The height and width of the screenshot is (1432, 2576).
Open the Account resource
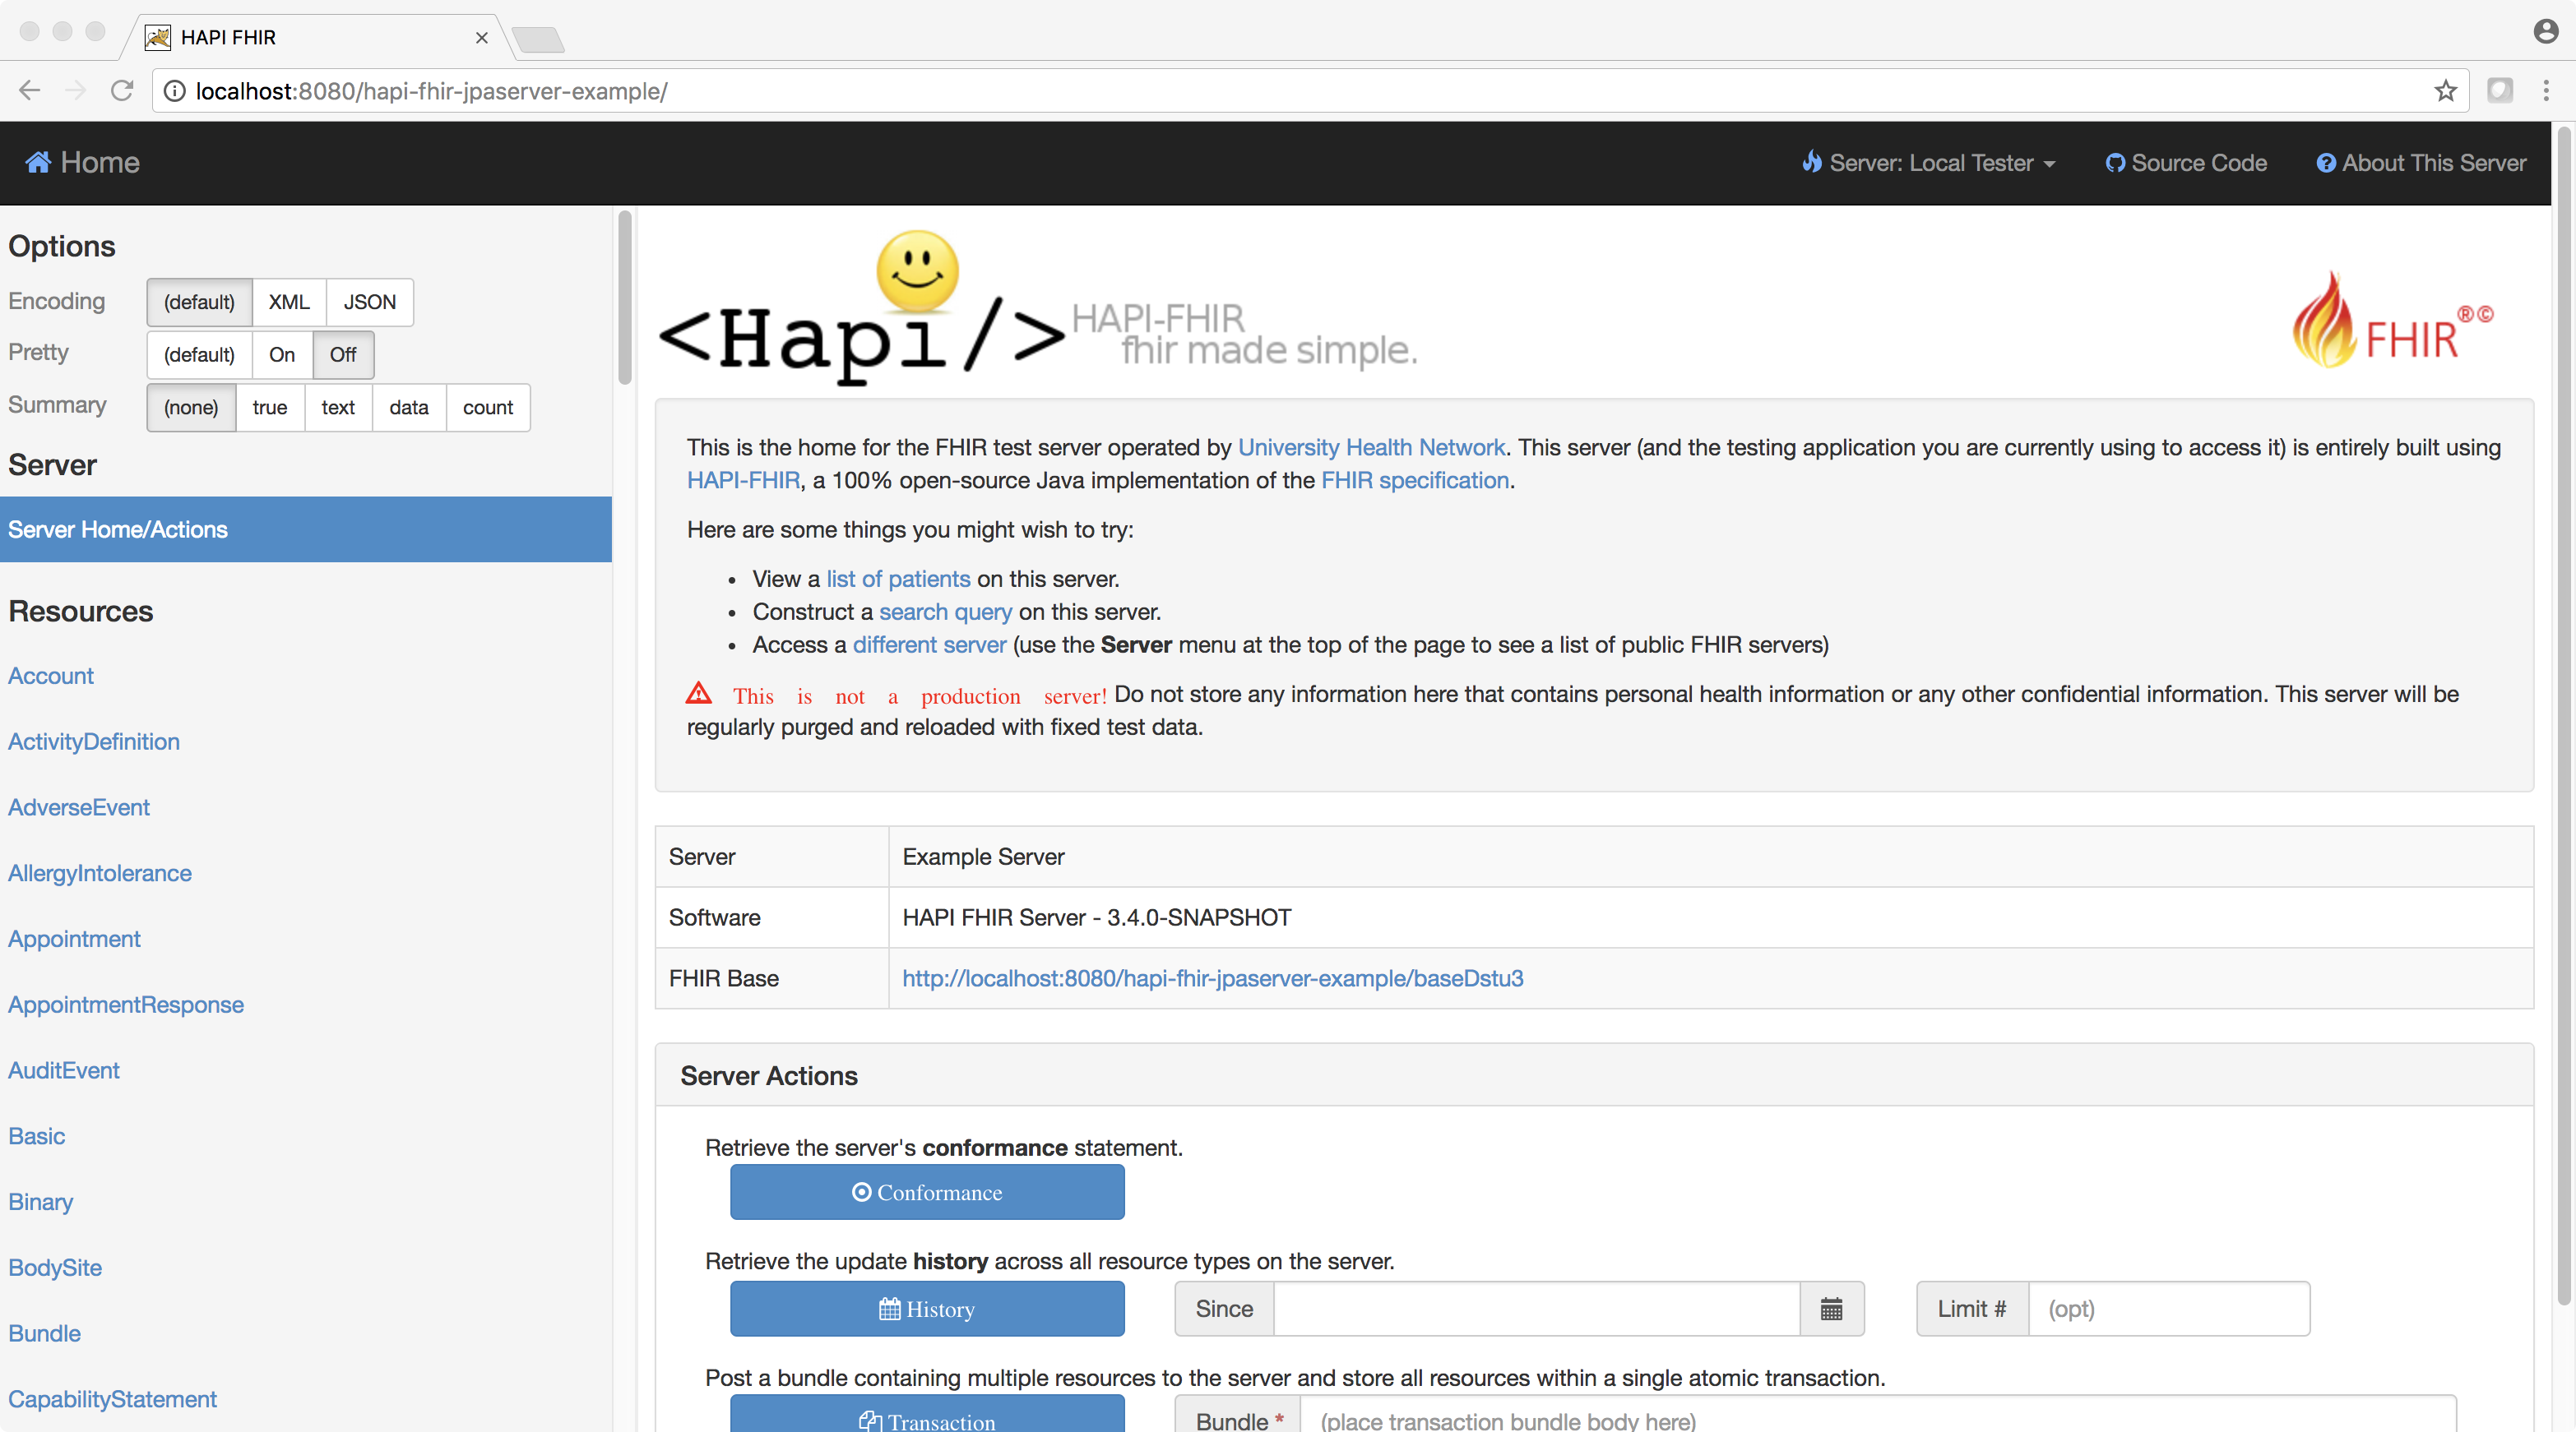point(51,676)
